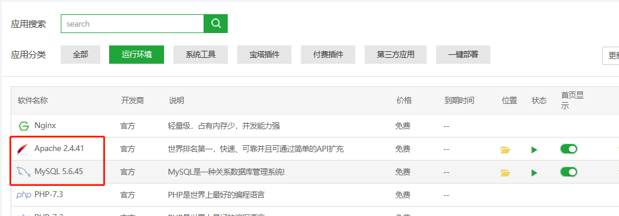Click 官方 developer in the Nginx row
This screenshot has height=216, width=619.
pyautogui.click(x=127, y=126)
